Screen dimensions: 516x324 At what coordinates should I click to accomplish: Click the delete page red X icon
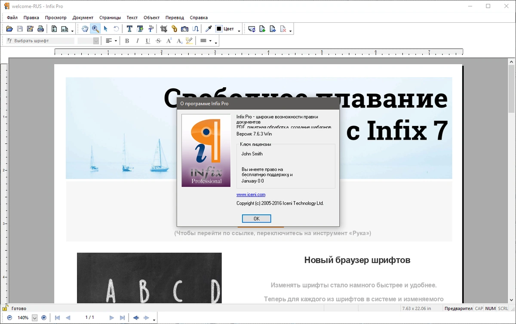[x=283, y=29]
